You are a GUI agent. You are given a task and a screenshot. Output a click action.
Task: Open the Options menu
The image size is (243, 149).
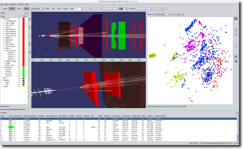(x=21, y=4)
